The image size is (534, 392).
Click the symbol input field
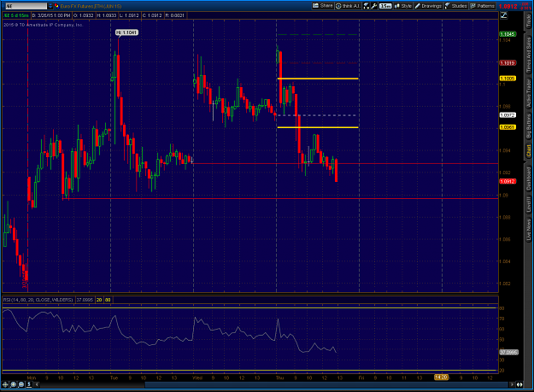click(x=26, y=6)
